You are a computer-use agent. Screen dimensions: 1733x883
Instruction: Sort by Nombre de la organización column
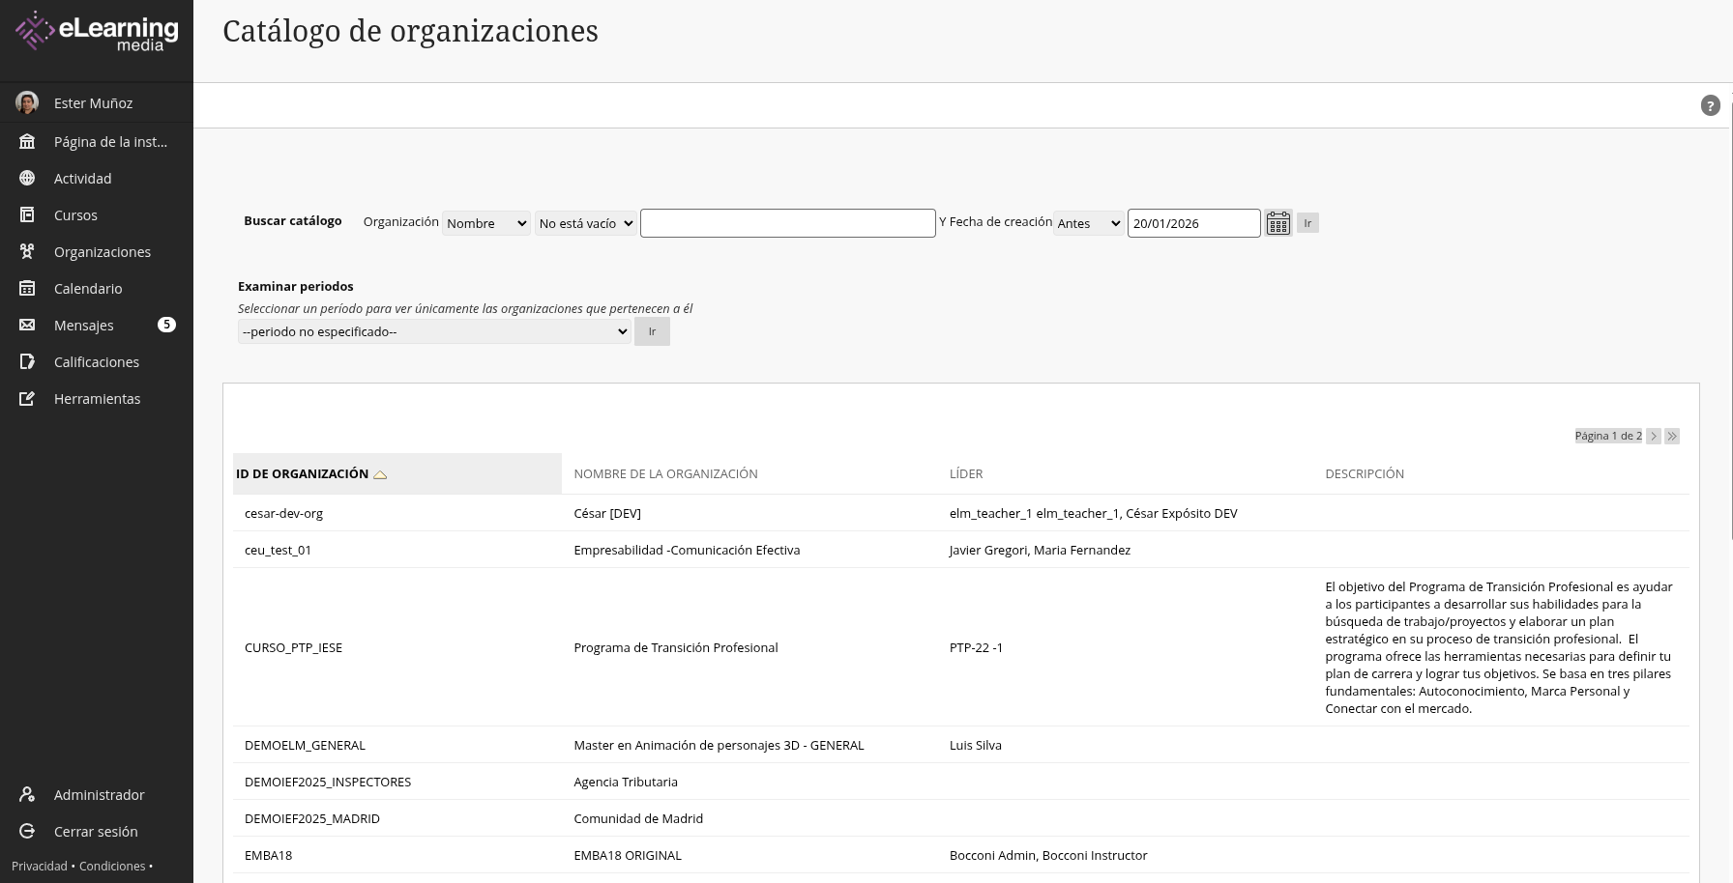coord(665,473)
